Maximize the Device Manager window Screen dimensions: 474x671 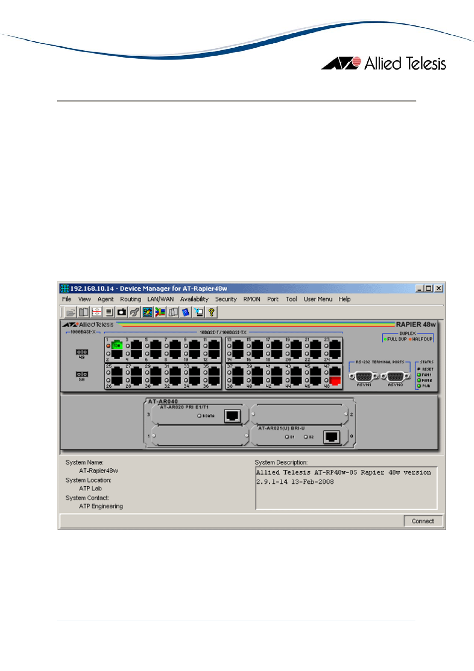[x=428, y=288]
